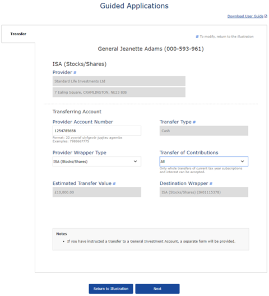Click the Standard Life Investments Ltd provider field
The height and width of the screenshot is (296, 269).
pos(119,81)
